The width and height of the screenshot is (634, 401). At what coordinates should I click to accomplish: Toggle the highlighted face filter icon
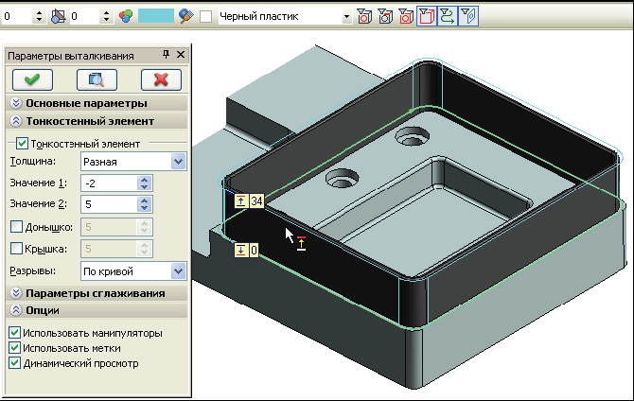pos(427,16)
